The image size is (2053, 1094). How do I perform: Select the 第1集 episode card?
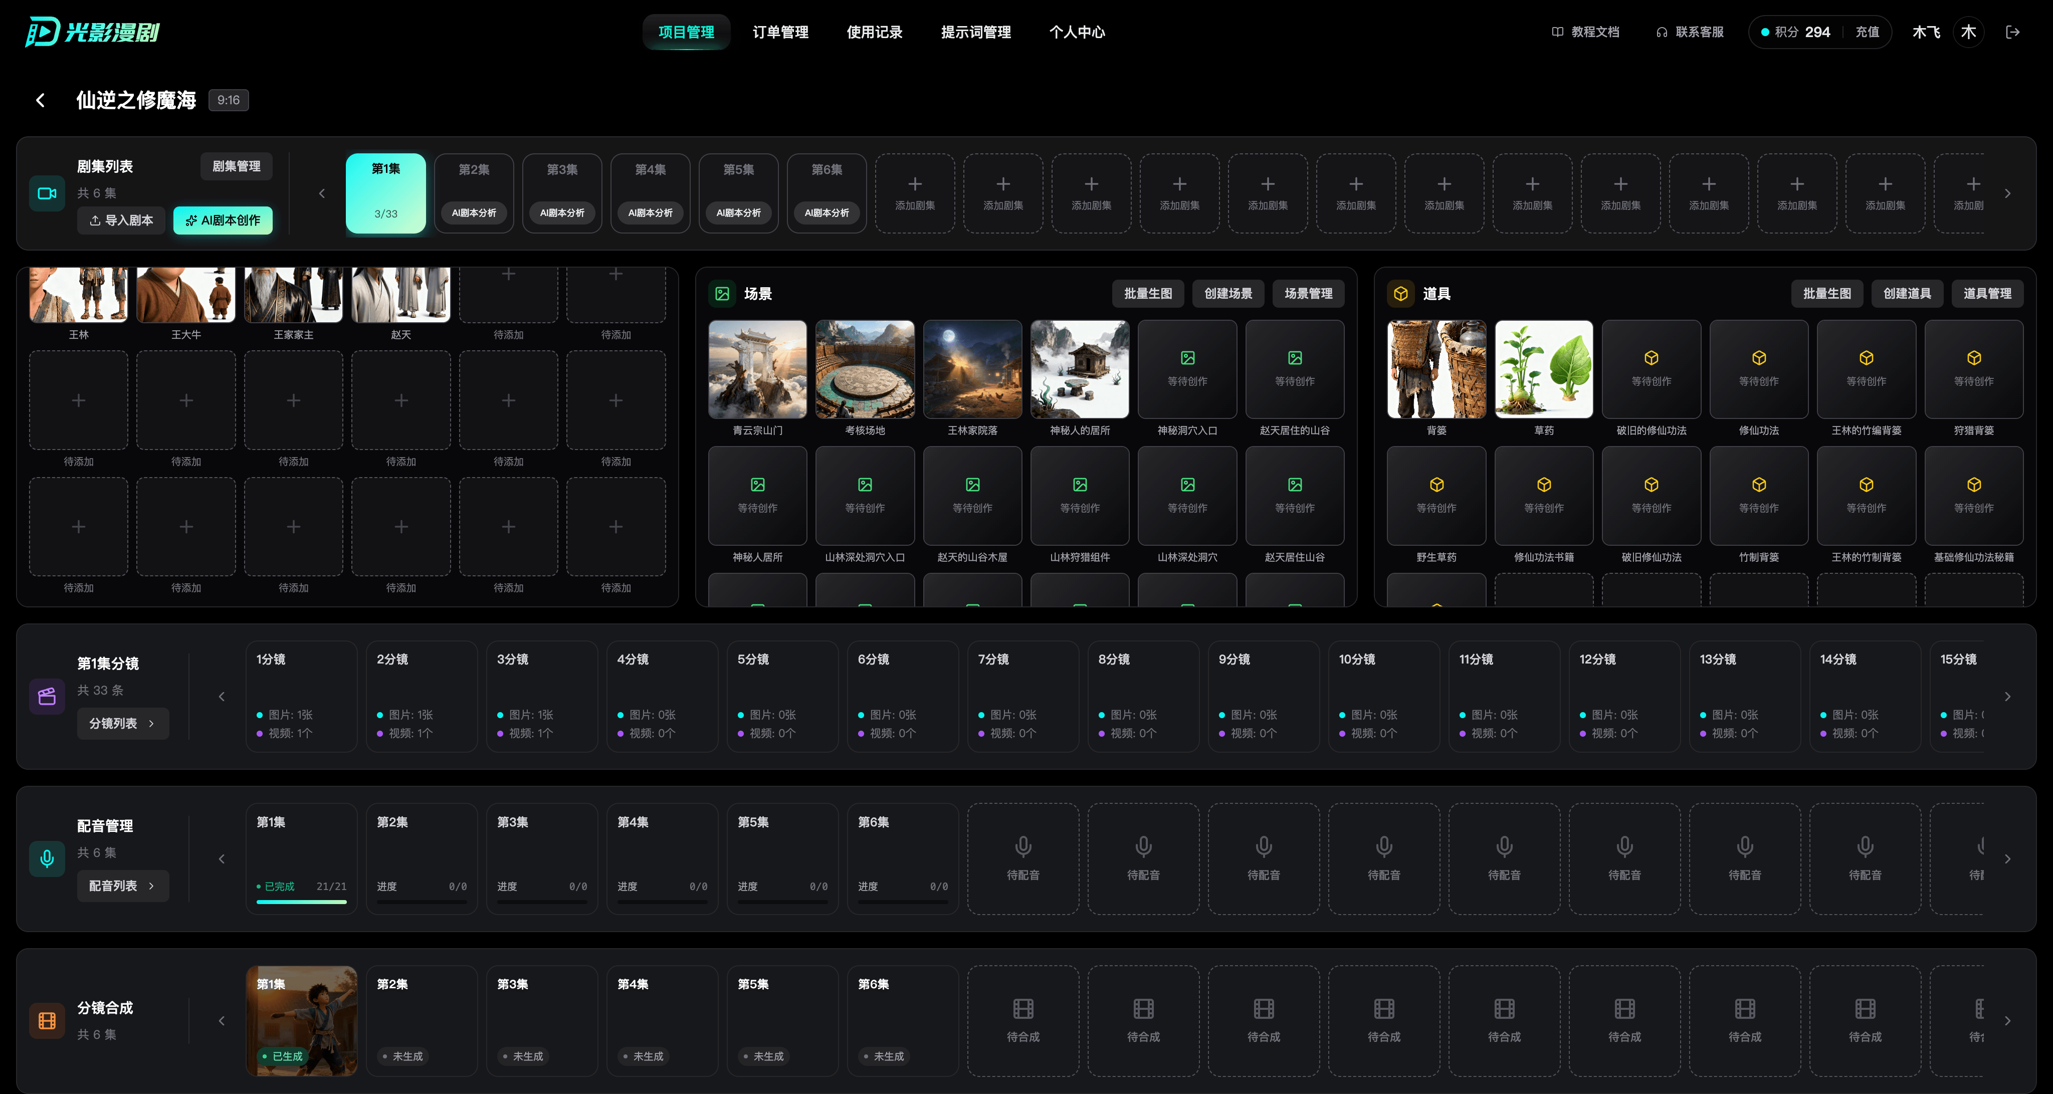click(386, 193)
